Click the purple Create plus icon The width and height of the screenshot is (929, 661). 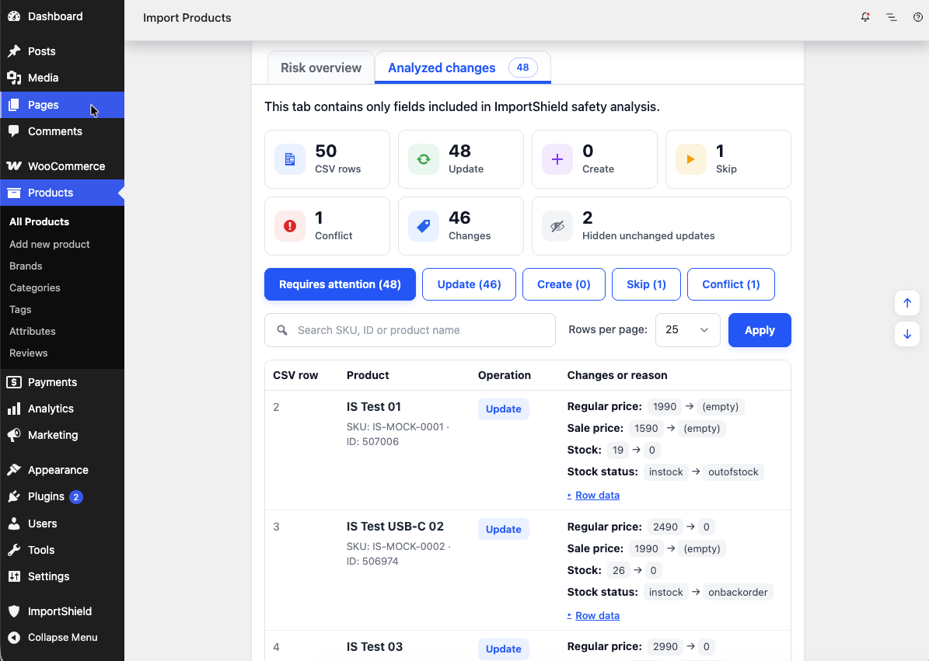coord(557,159)
